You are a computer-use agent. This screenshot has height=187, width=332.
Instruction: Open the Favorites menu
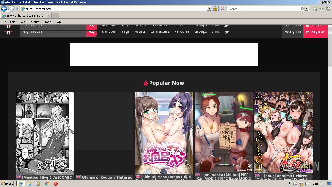pyautogui.click(x=34, y=22)
